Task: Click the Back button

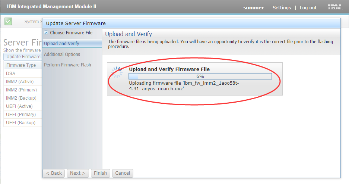Action: (54, 173)
